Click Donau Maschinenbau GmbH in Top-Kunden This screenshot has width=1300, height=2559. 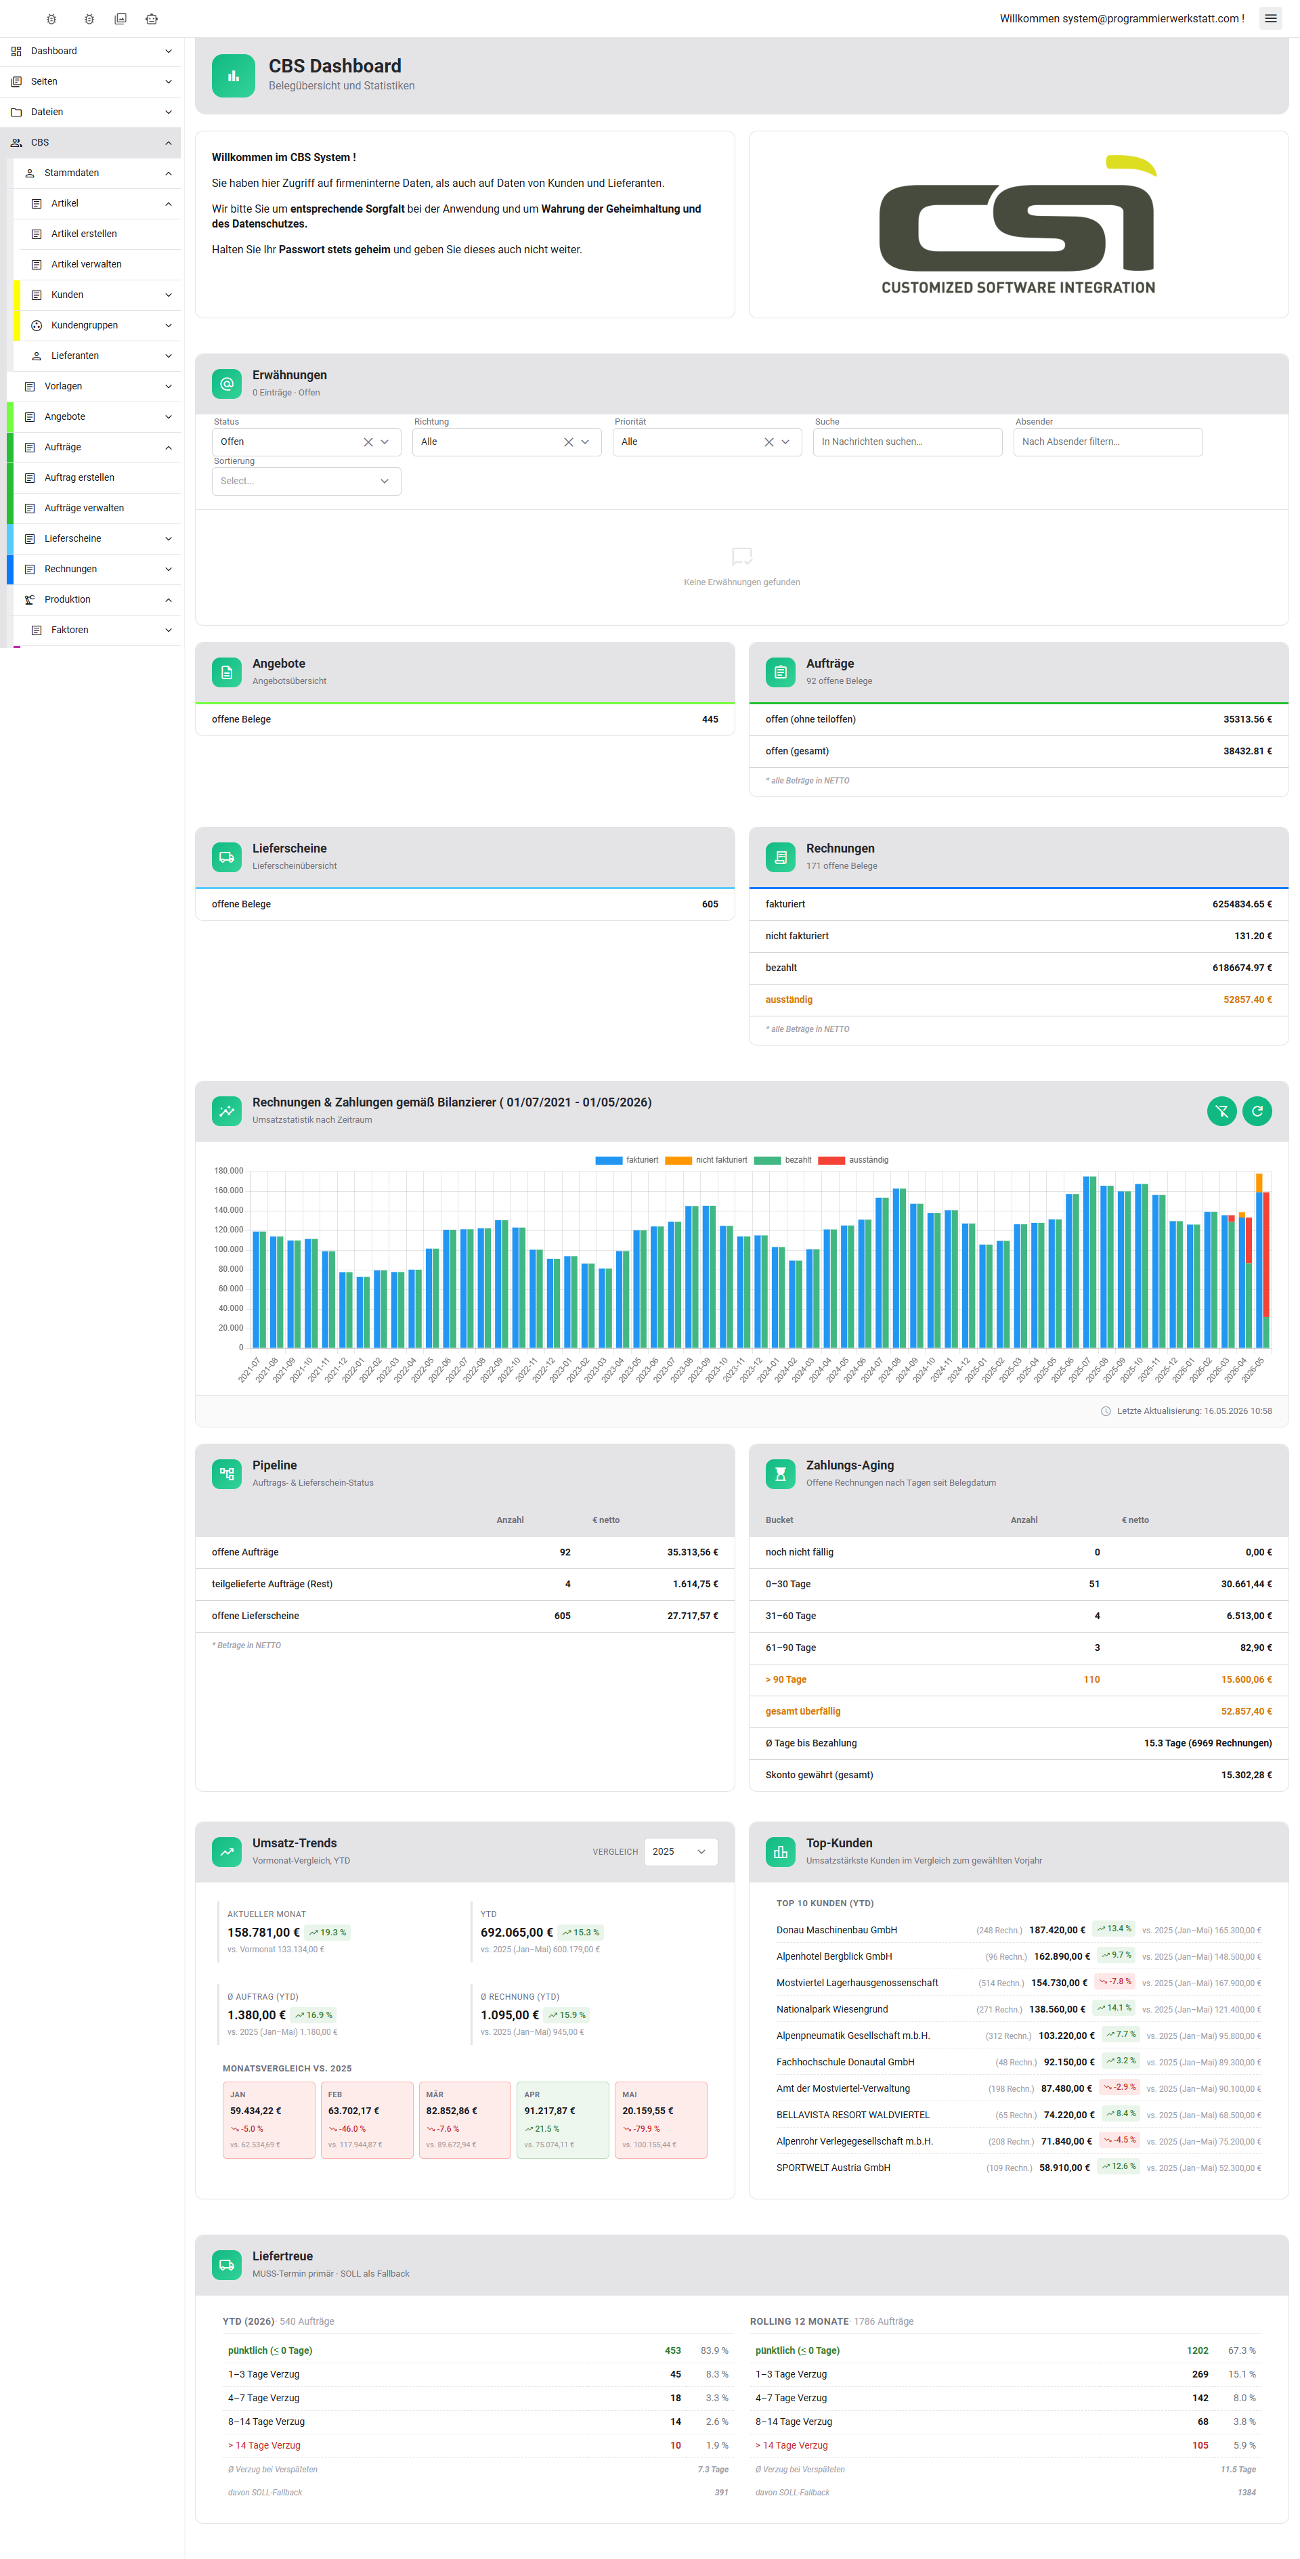836,1930
